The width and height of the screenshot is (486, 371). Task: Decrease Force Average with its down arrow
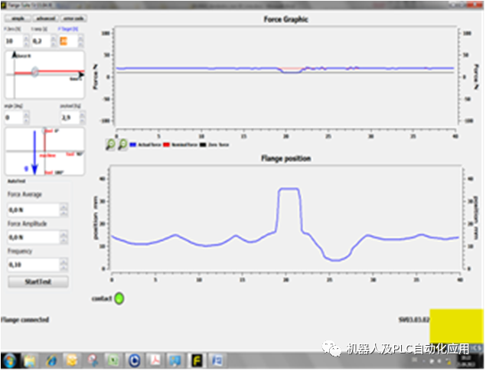[x=64, y=213]
